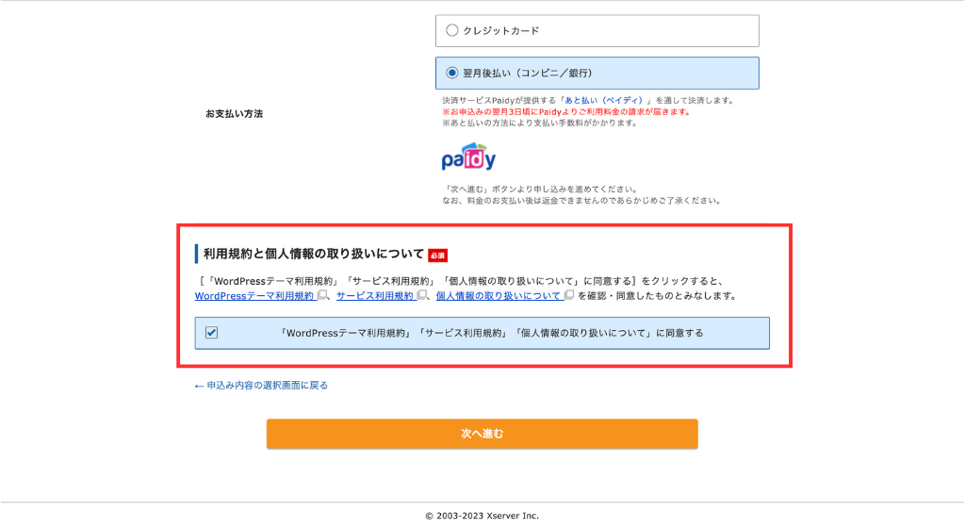Click external-link icon after 個人情報の取り扱いについて
This screenshot has height=529, width=965.
[x=569, y=295]
